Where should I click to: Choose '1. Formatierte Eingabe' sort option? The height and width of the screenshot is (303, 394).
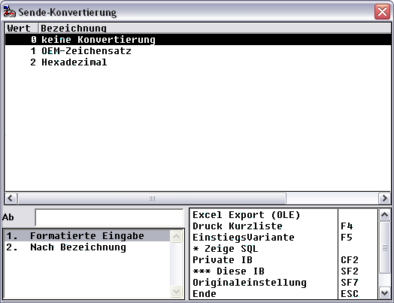[x=87, y=236]
